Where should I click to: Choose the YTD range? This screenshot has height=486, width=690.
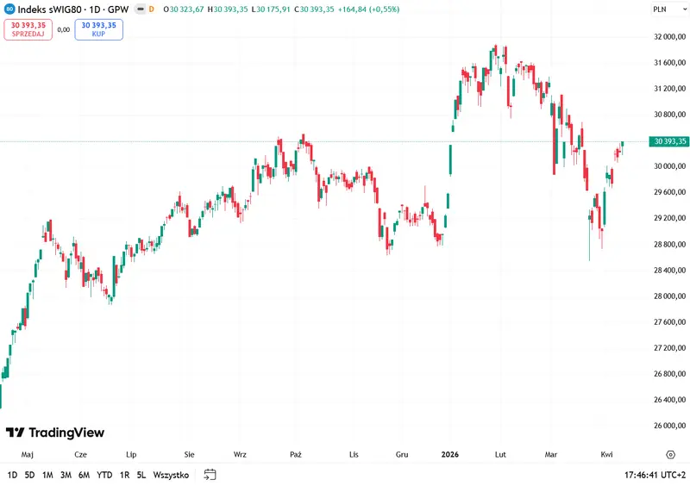(104, 475)
